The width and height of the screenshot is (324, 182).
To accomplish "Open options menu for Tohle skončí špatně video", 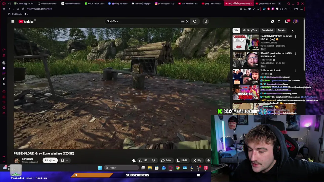I will tap(295, 71).
